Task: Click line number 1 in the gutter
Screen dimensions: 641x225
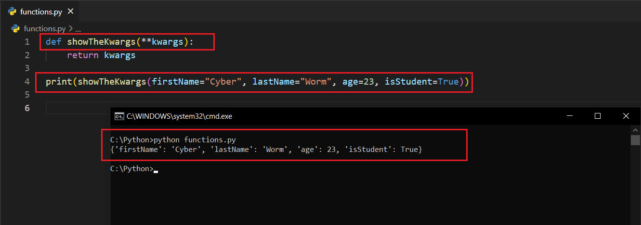Action: [x=27, y=42]
